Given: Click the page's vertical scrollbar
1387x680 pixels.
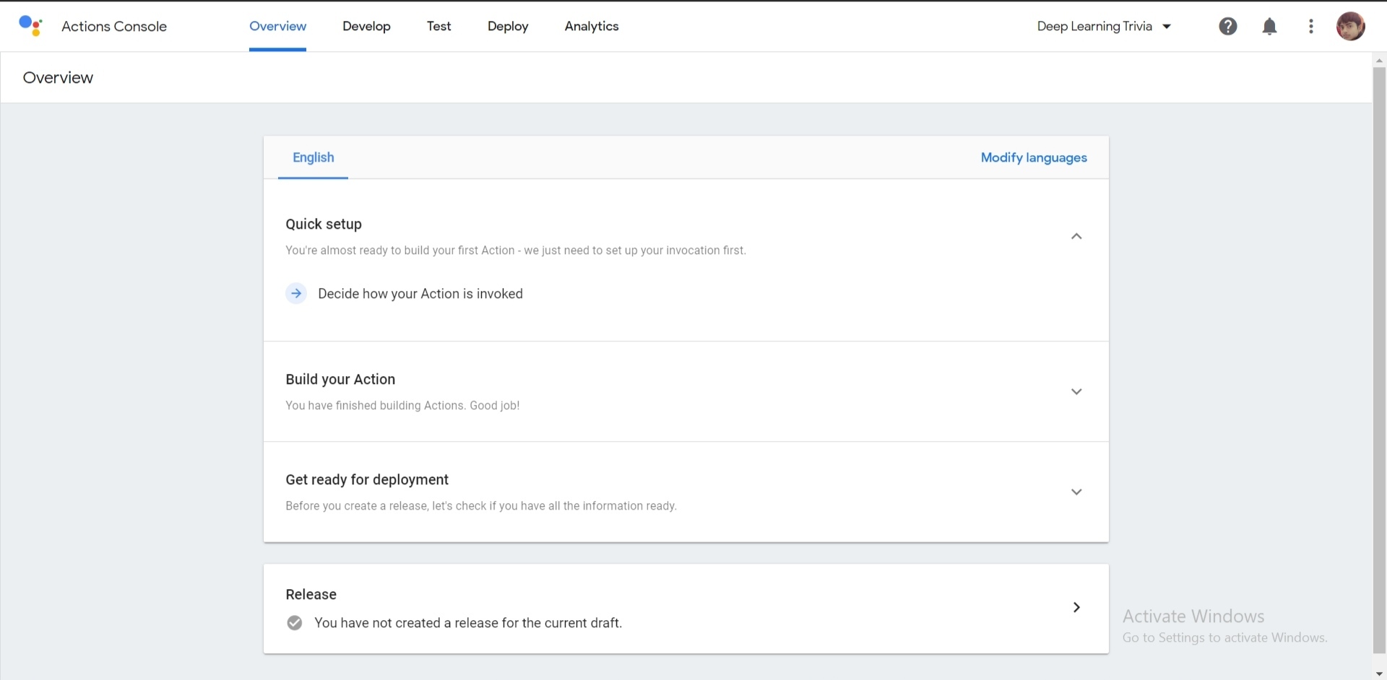Looking at the screenshot, I should pyautogui.click(x=1379, y=361).
